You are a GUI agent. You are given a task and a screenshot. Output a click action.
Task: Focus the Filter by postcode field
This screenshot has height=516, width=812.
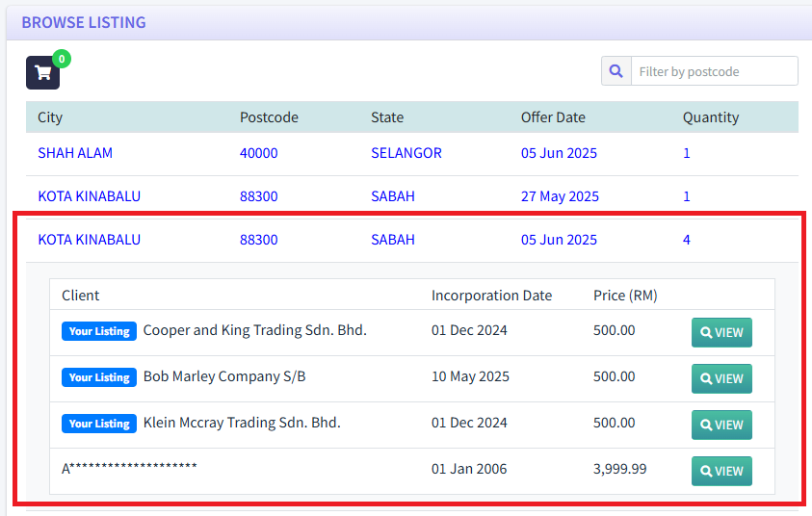tap(714, 71)
